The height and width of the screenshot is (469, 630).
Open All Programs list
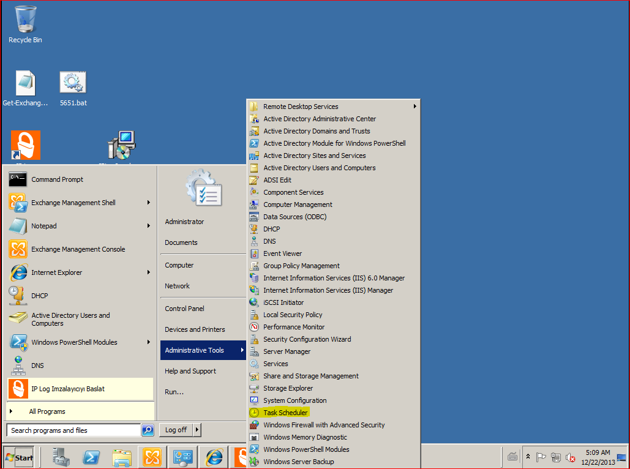click(80, 411)
